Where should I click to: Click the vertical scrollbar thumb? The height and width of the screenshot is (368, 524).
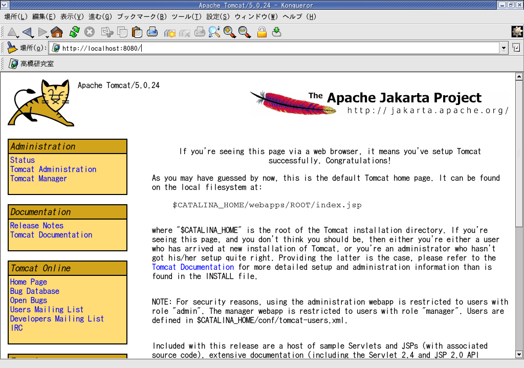pos(519,154)
